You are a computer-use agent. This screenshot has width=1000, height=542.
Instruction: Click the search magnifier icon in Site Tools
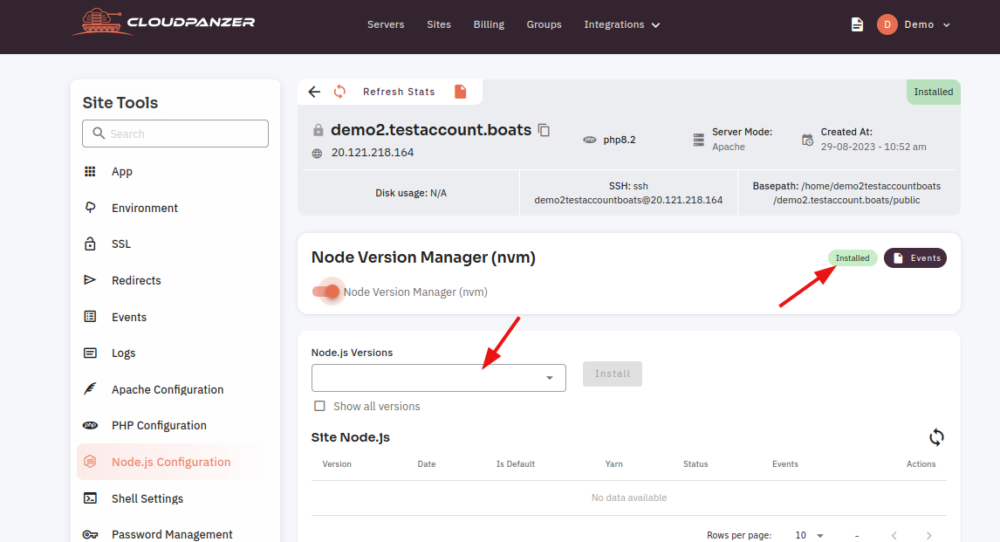pos(99,134)
